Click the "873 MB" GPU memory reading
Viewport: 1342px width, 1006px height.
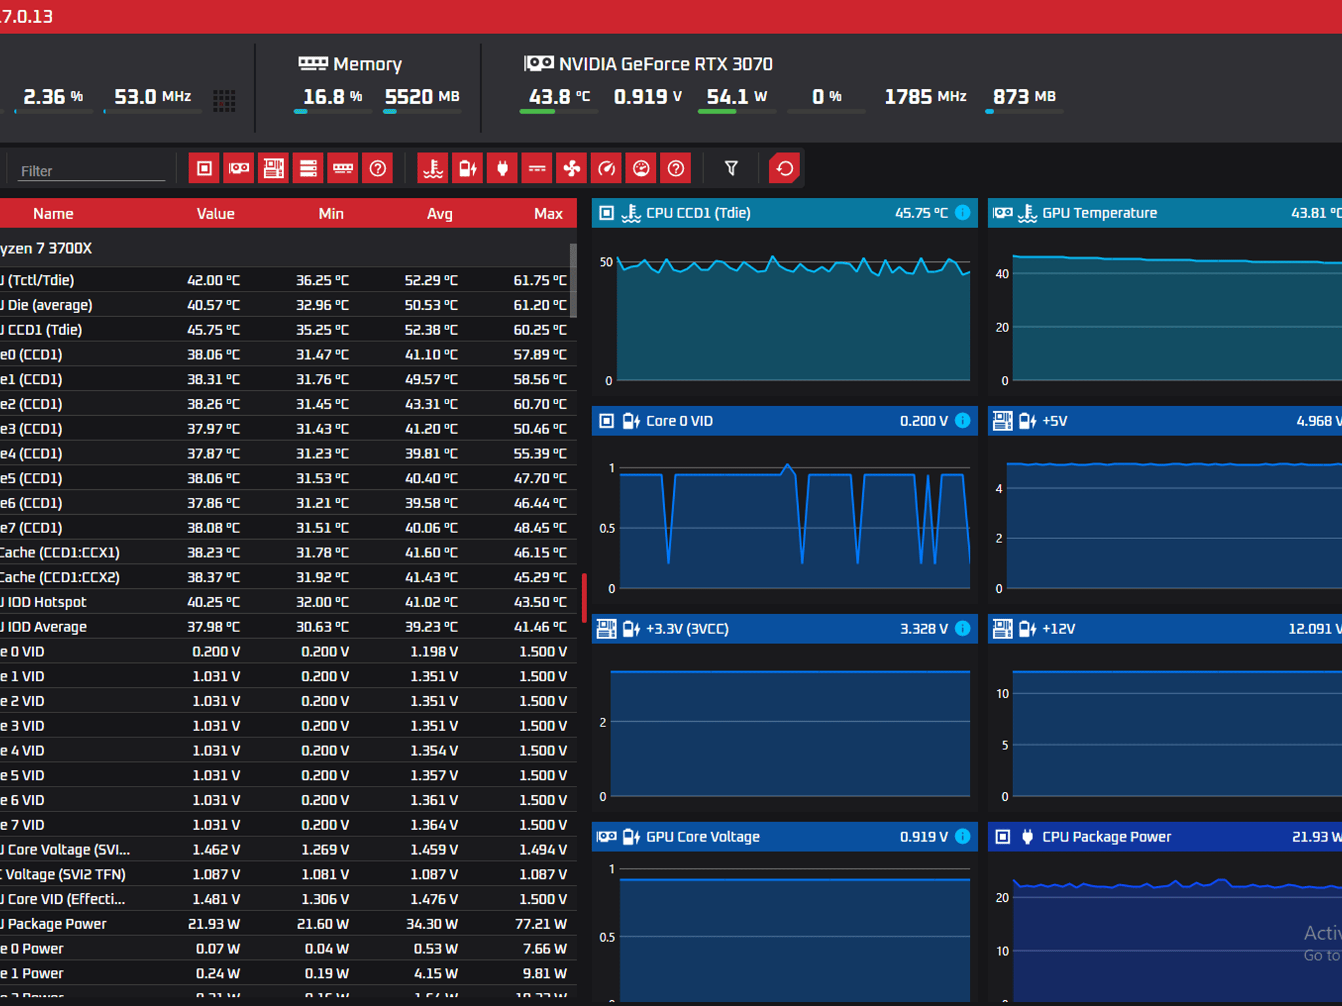1024,97
